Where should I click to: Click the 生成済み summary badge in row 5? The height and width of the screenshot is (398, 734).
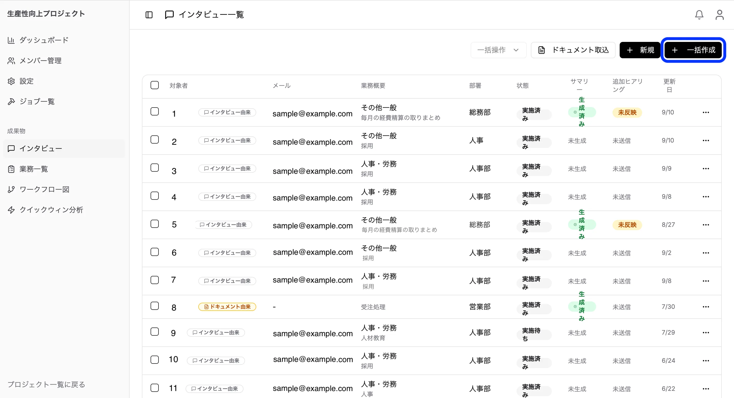(x=582, y=225)
